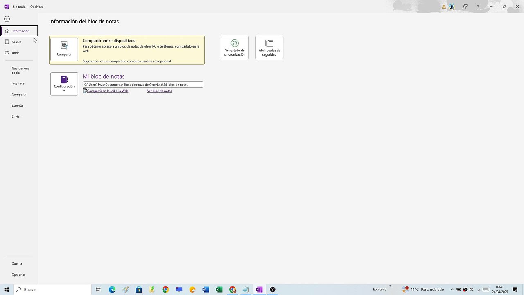Screen dimensions: 524x295
Task: Click the Compartir globe button
Action: [x=64, y=50]
